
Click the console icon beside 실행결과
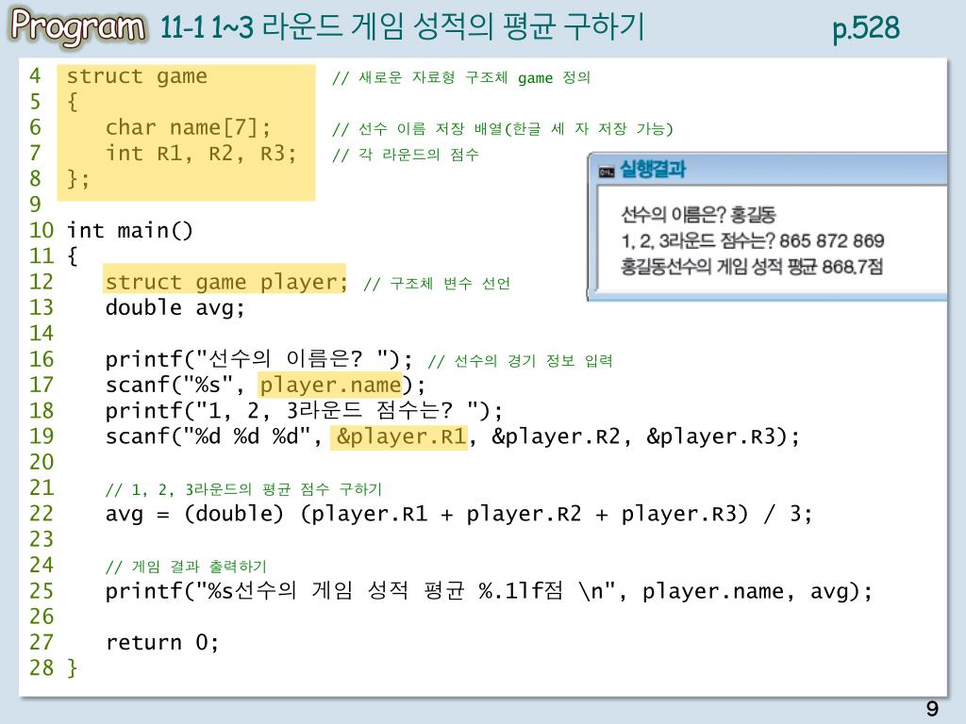click(x=607, y=172)
